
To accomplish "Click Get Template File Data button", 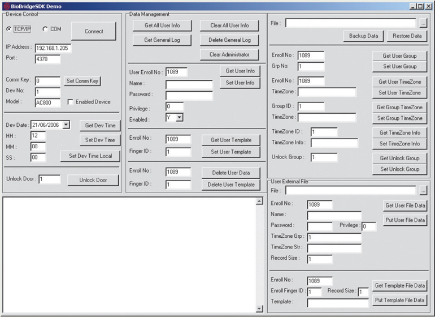I will (x=400, y=285).
